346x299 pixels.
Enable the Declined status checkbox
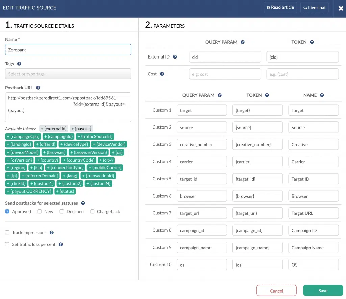62,212
